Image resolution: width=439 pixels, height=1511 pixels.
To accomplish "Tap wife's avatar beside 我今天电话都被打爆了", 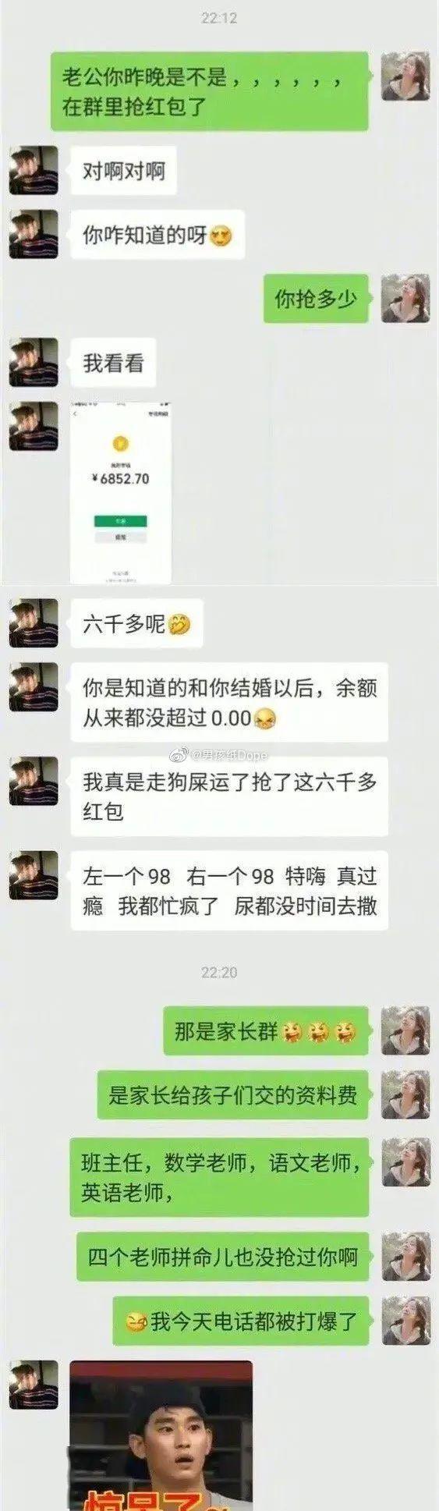I will [x=405, y=1321].
